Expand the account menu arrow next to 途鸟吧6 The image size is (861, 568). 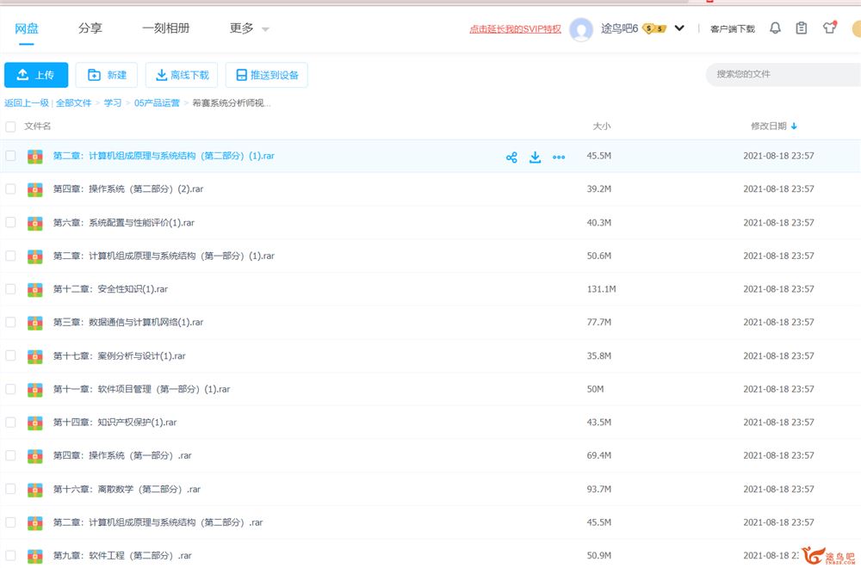pyautogui.click(x=679, y=28)
